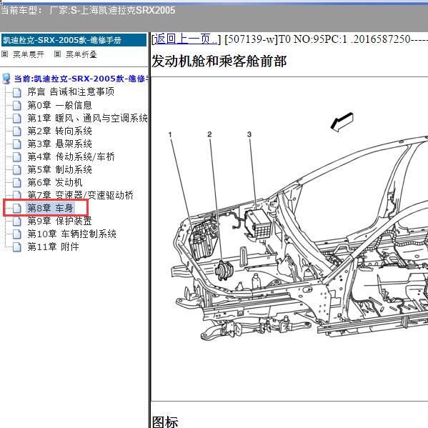Select highlighted 第8章 车身 chapter

tap(50, 208)
